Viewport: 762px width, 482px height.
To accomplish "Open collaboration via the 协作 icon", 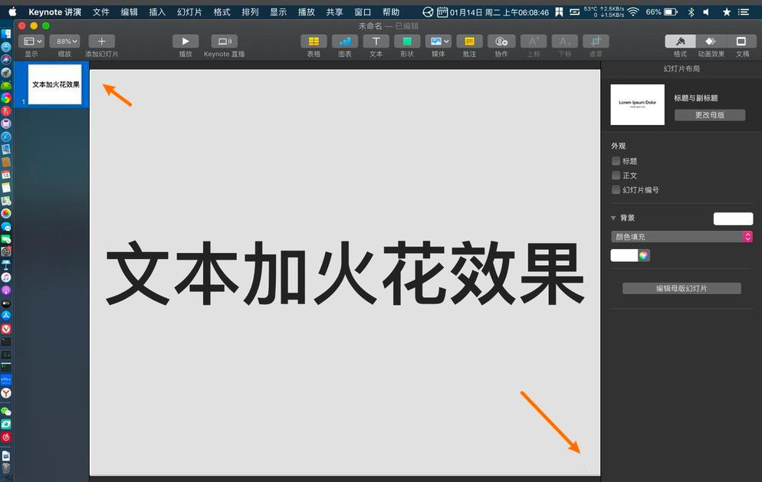I will point(500,41).
